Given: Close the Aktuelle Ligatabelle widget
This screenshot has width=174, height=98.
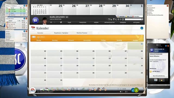Looking at the screenshot, I should click(26, 6).
